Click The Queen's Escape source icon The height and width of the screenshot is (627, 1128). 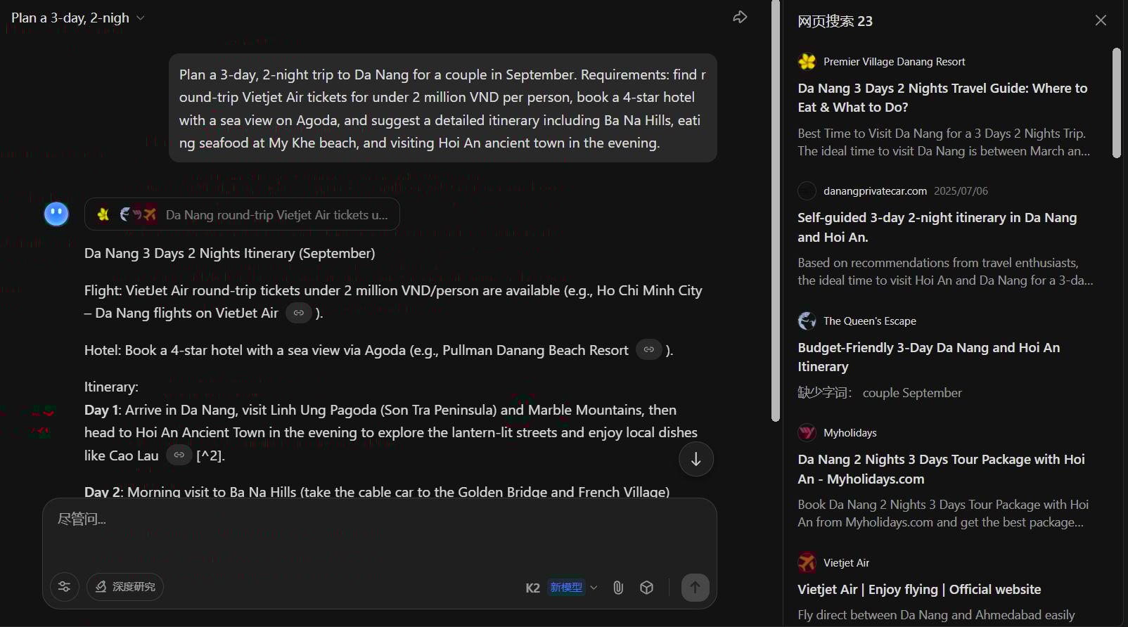click(x=807, y=321)
